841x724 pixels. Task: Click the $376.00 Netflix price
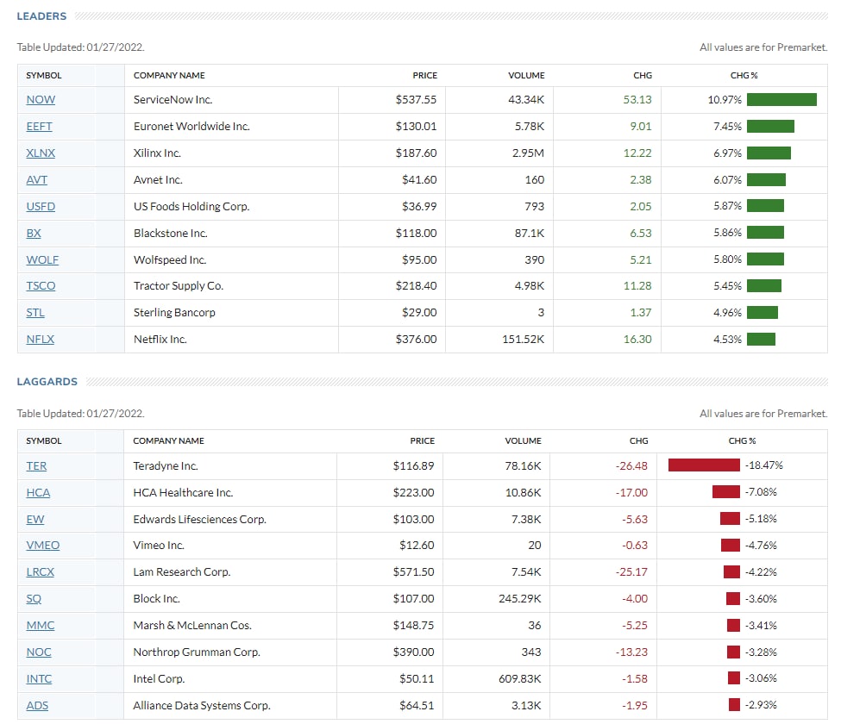click(417, 340)
